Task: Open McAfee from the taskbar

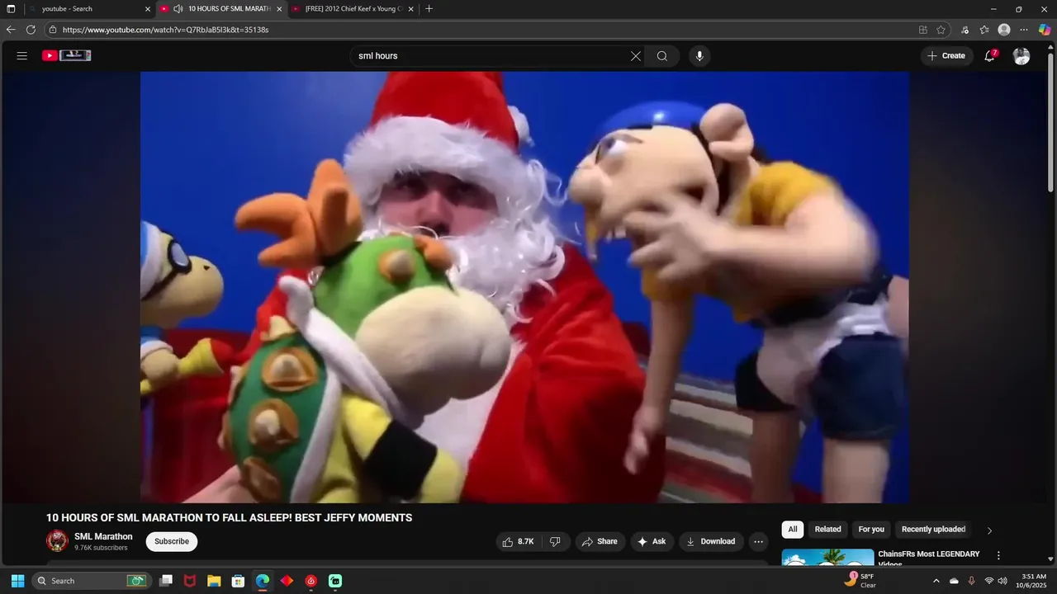Action: [x=190, y=581]
